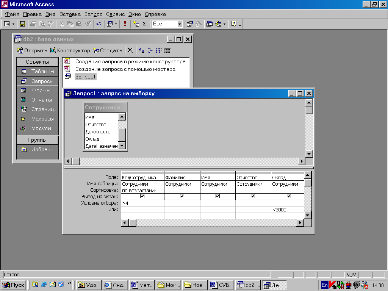This screenshot has width=388, height=291.
Task: Toggle the Totals sigma button
Action: point(145,24)
